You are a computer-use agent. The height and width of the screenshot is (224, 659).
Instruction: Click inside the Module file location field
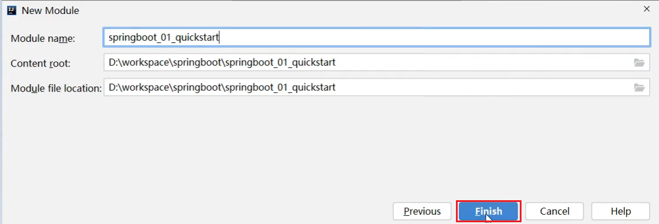pyautogui.click(x=376, y=88)
